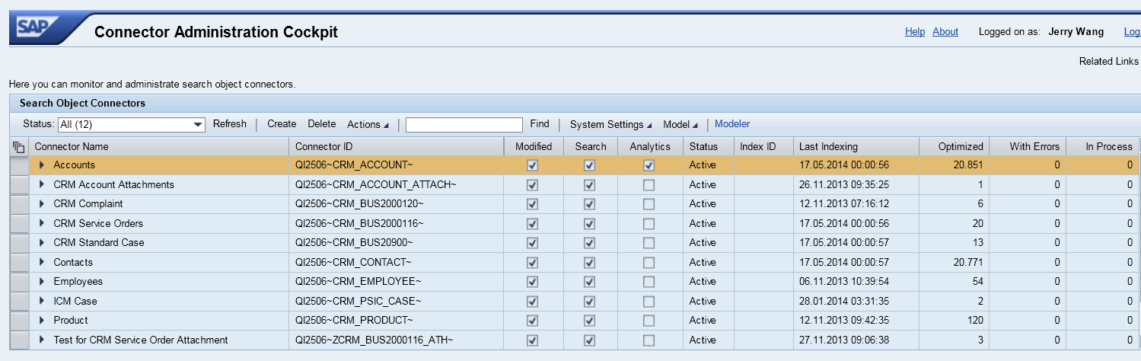Expand the Employees connector row
Viewport: 1141px width, 361px height.
[43, 281]
